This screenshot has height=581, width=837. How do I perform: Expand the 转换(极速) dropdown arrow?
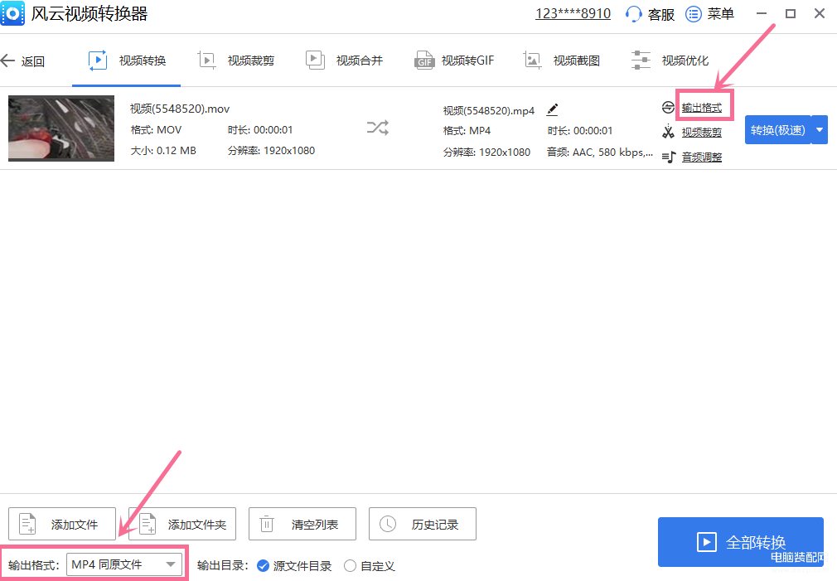click(x=820, y=130)
